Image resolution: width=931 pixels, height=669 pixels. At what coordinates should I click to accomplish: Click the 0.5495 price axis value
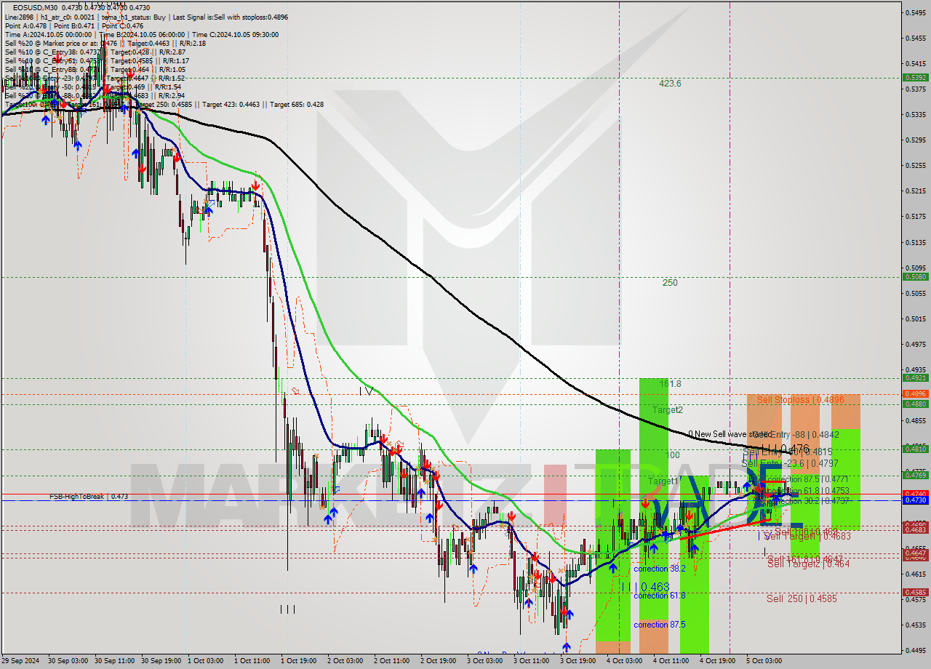pyautogui.click(x=915, y=12)
